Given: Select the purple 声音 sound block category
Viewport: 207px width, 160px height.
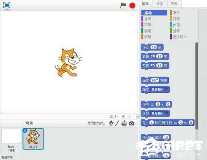Looking at the screenshot, I should pos(147,25).
